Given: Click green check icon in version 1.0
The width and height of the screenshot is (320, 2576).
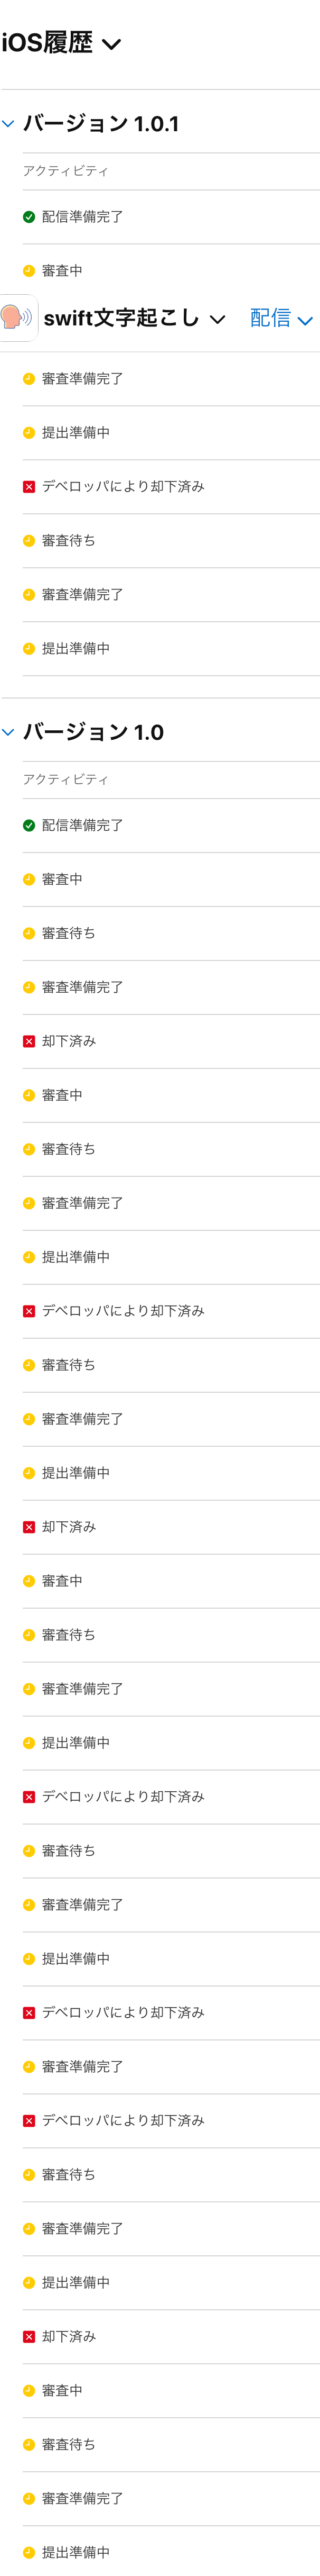Looking at the screenshot, I should (x=29, y=825).
